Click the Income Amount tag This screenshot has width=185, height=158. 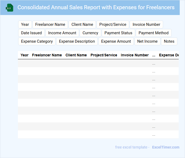62,33
